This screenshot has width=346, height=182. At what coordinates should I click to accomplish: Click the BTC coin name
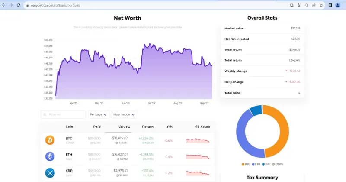[69, 138]
